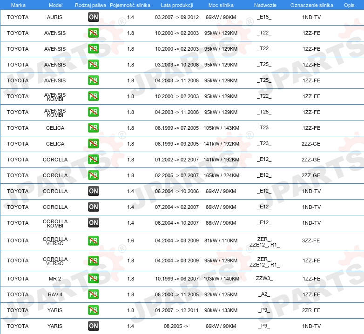Click the Pojemność silnika column header
The height and width of the screenshot is (334, 364).
[x=130, y=5]
